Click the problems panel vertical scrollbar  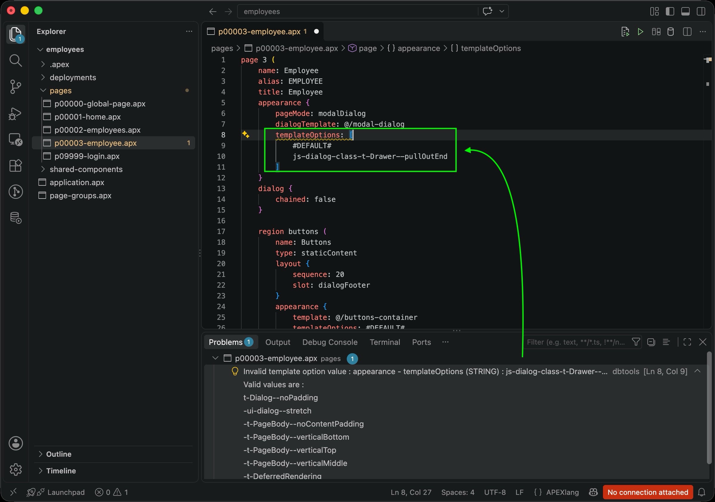click(709, 408)
